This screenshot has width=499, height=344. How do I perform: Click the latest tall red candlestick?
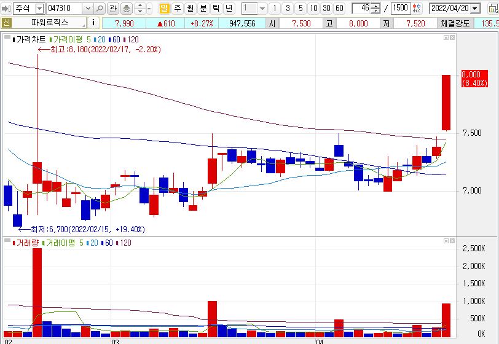point(446,103)
